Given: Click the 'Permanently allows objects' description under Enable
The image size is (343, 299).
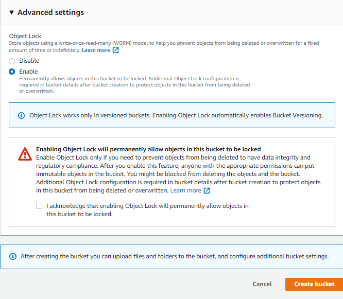Looking at the screenshot, I should 134,84.
